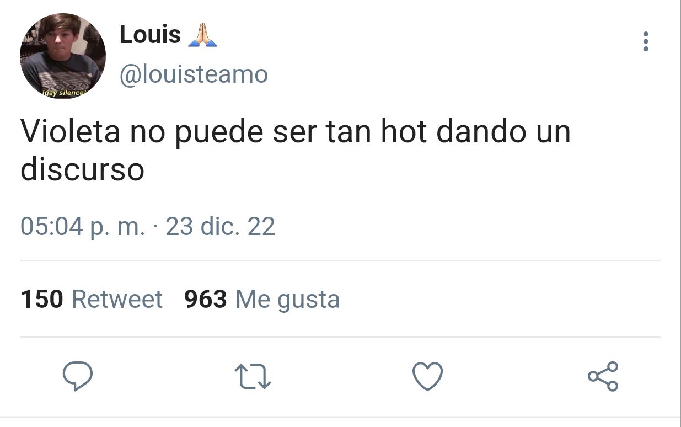Click the 05:04 p. m. timestamp

pos(83,227)
